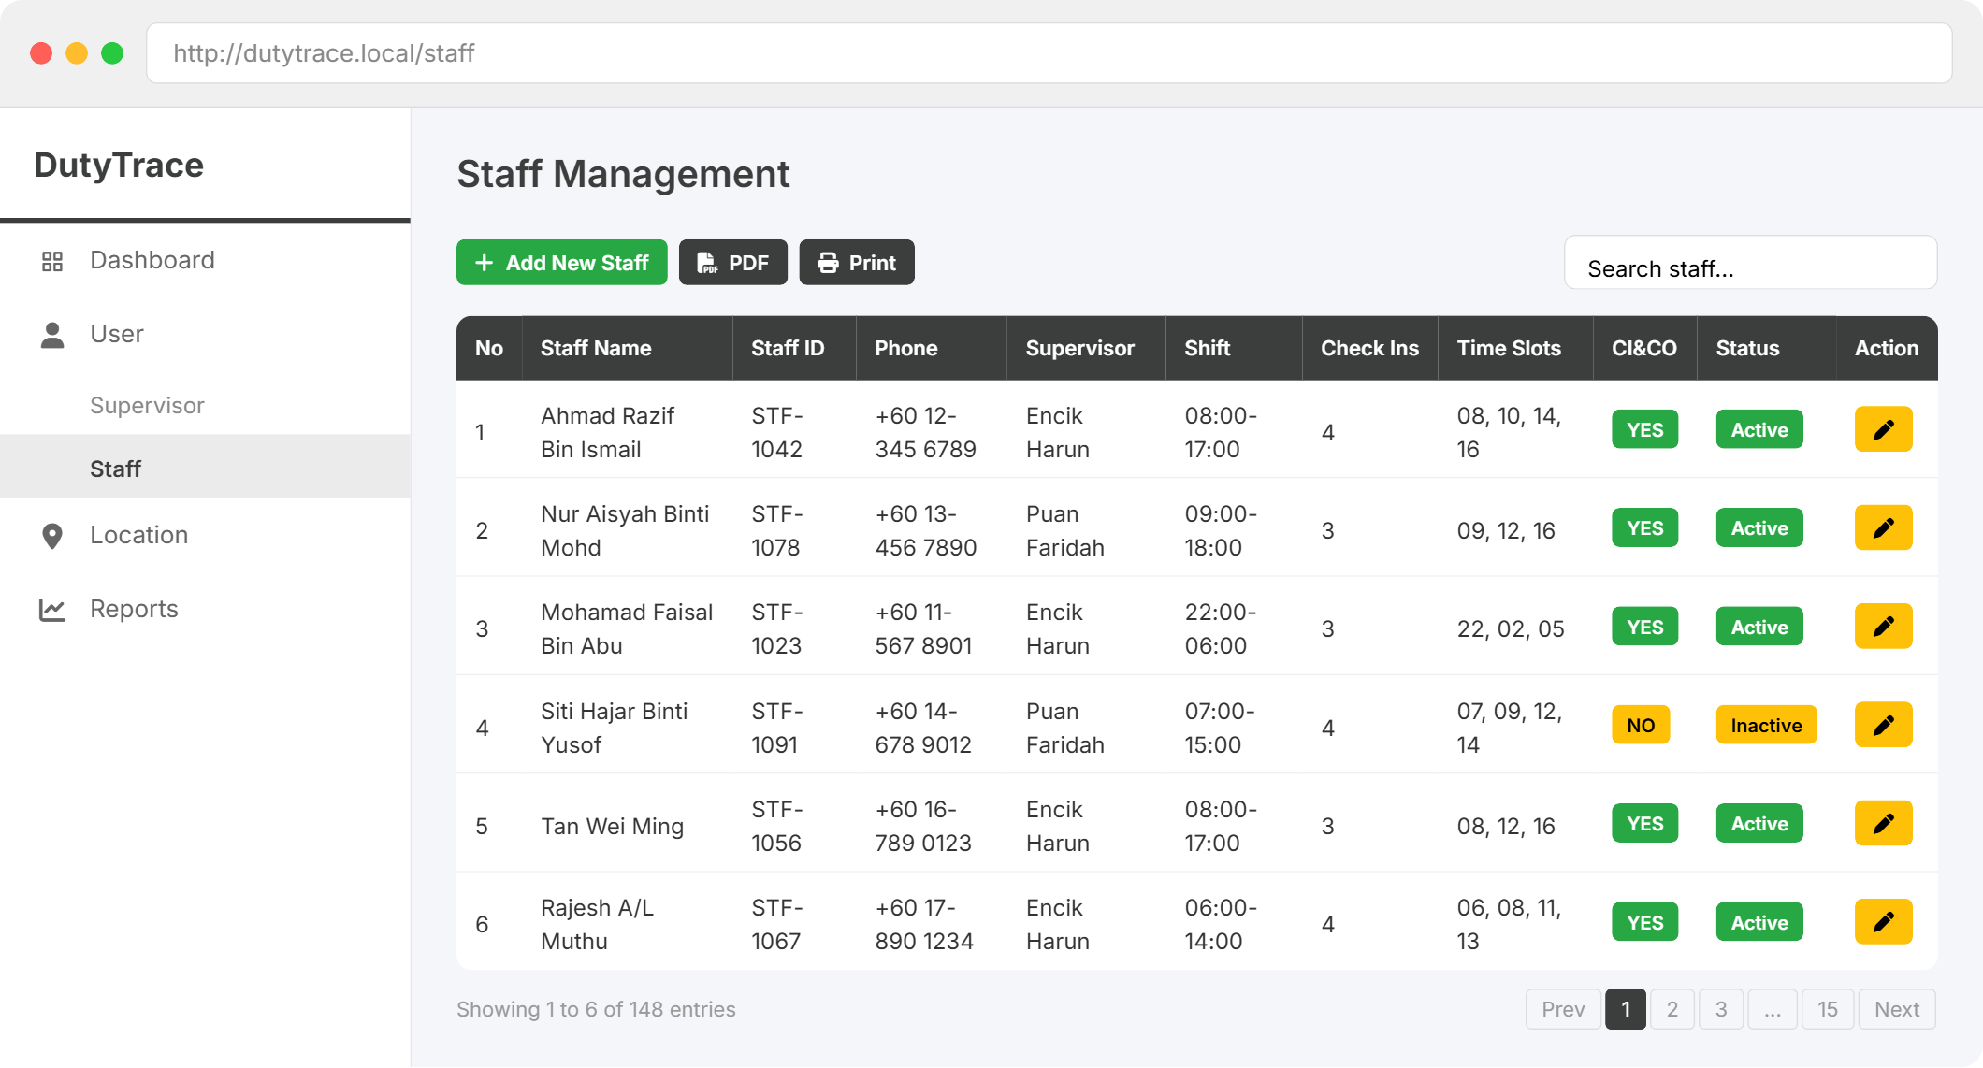Screen dimensions: 1983x1068
Task: Select the Staff sidebar item
Action: point(115,469)
